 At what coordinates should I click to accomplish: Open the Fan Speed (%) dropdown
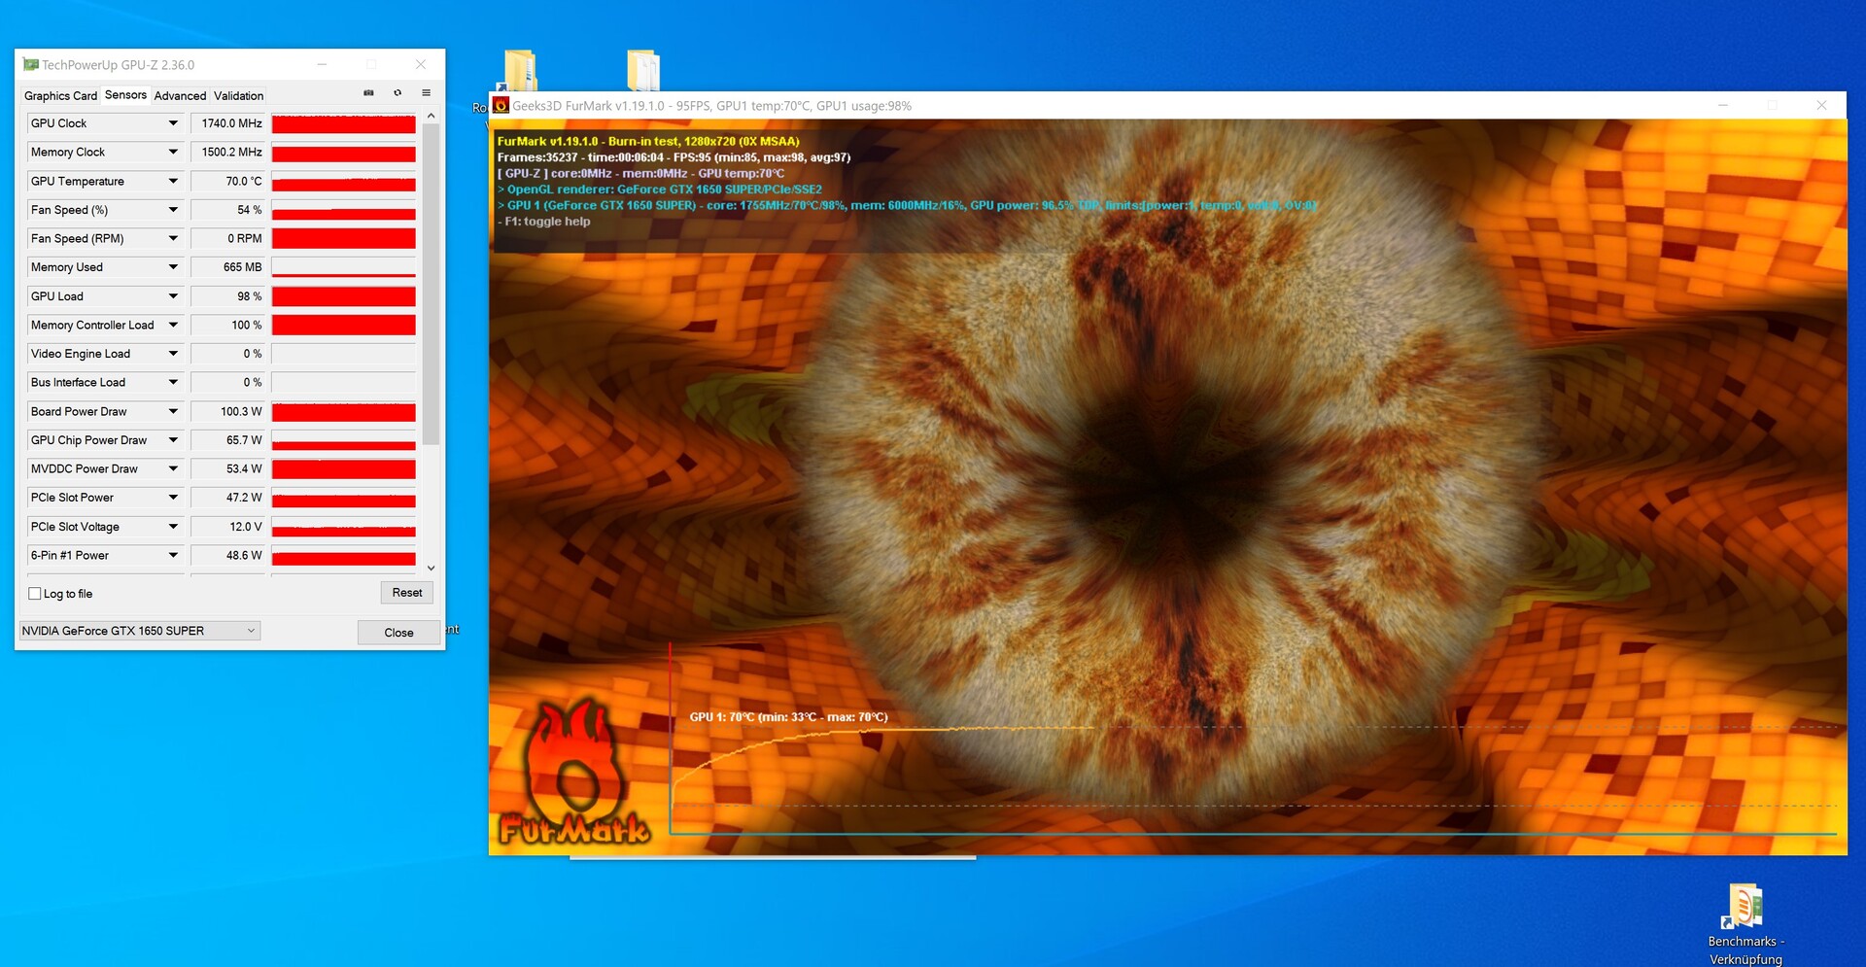173,210
